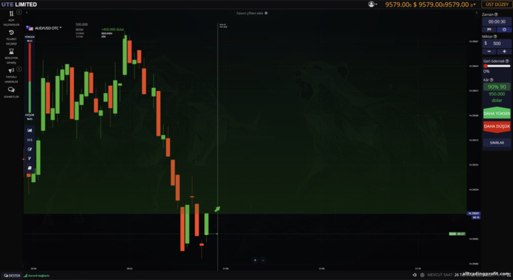513x280 pixels.
Task: Toggle sound icon in status bar
Action: [414, 275]
